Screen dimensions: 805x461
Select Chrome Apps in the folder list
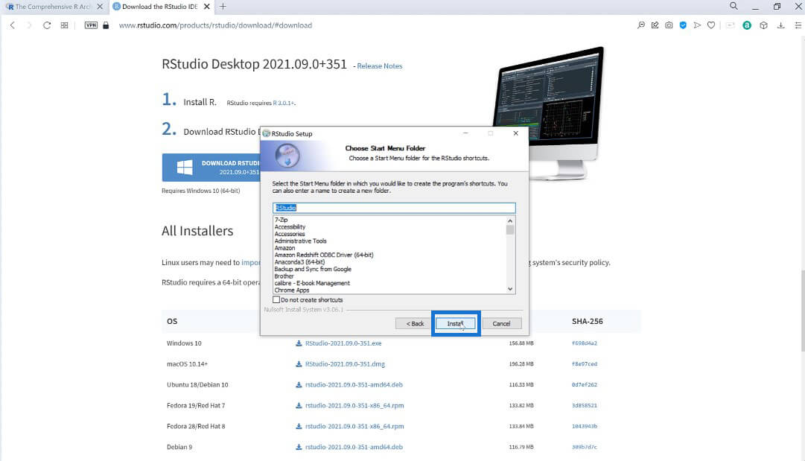(292, 290)
